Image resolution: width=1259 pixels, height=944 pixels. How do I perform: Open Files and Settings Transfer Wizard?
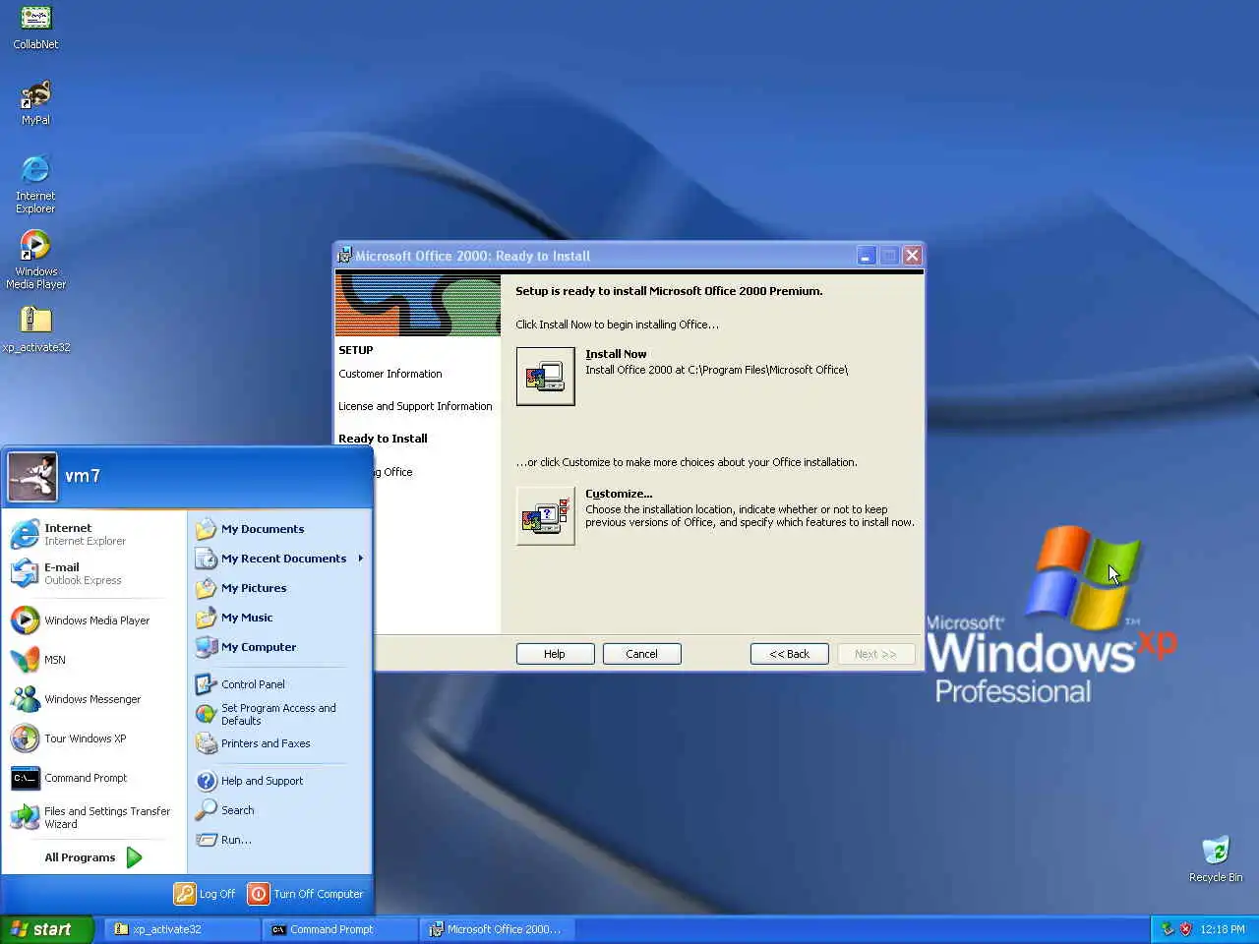pyautogui.click(x=94, y=817)
